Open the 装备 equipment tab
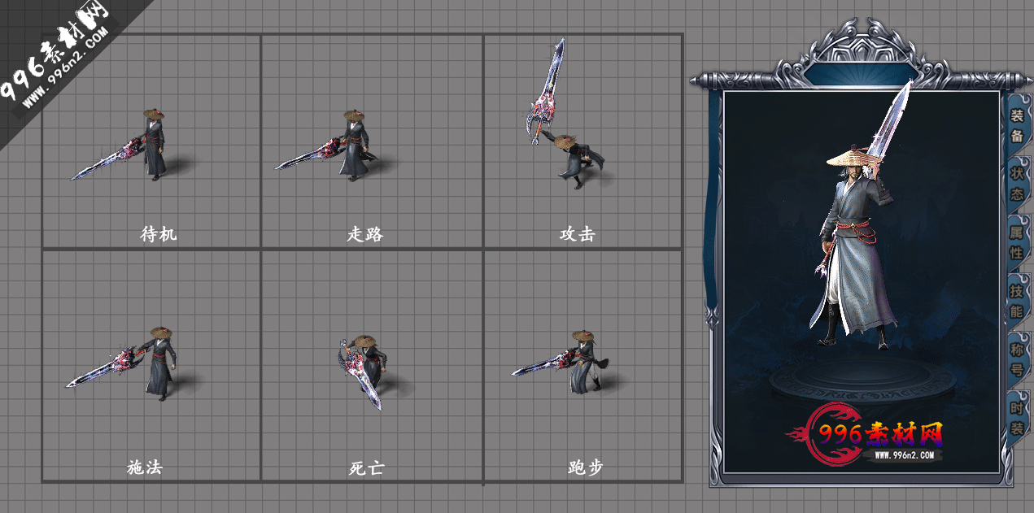Image resolution: width=1034 pixels, height=513 pixels. pyautogui.click(x=1017, y=126)
